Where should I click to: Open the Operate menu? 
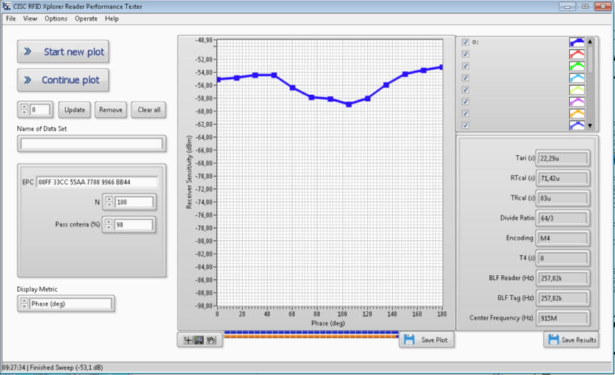tap(86, 18)
